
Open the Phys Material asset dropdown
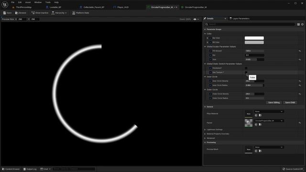coord(269,111)
